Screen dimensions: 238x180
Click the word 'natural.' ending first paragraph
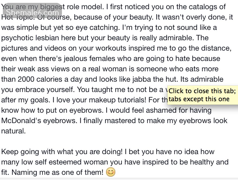point(13,131)
